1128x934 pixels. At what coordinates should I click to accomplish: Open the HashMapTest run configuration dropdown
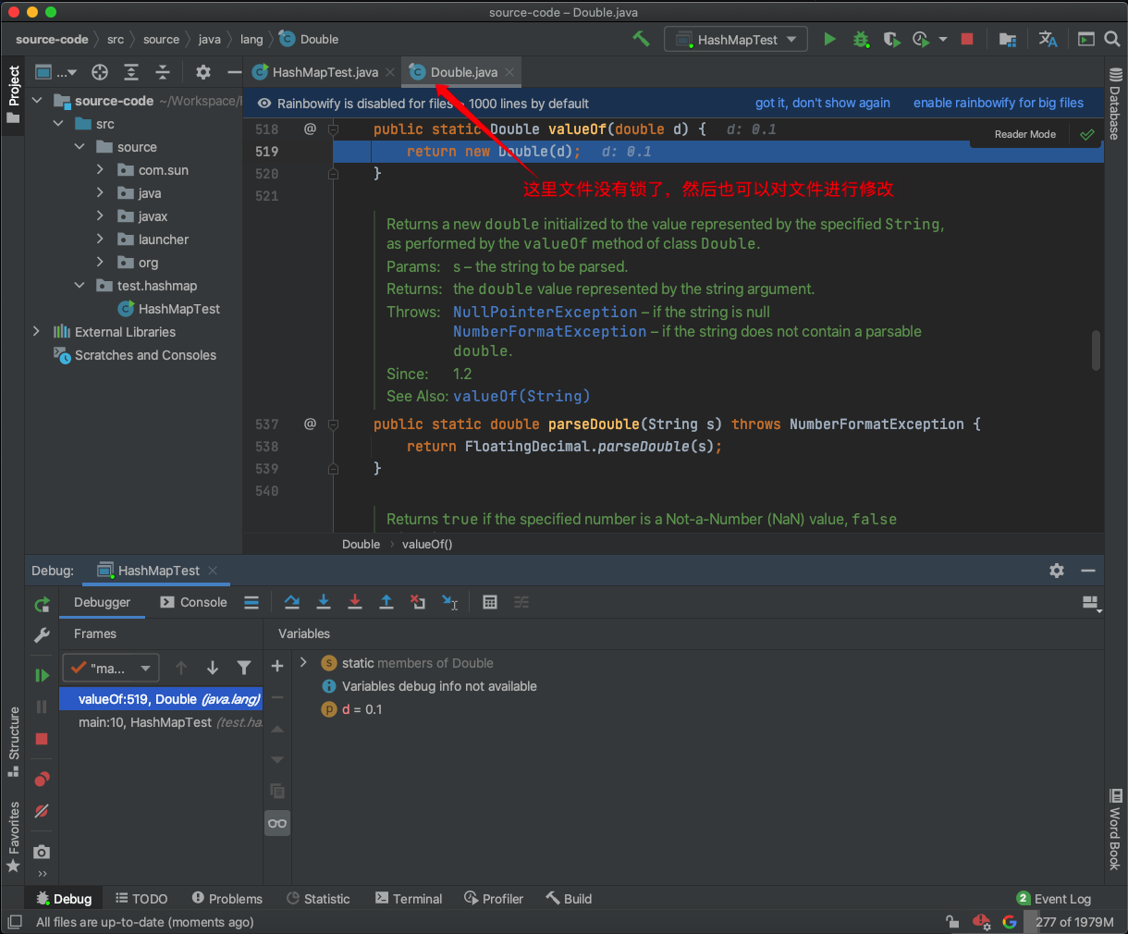coord(736,40)
